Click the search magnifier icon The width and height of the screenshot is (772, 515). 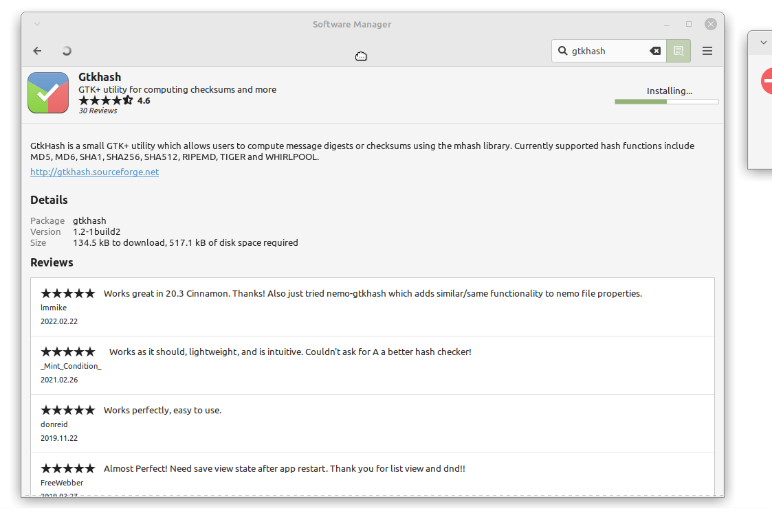[562, 51]
